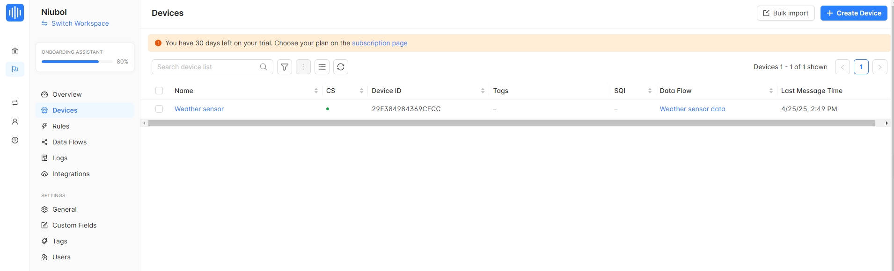Image resolution: width=894 pixels, height=271 pixels.
Task: Toggle the select-all devices checkbox
Action: 159,91
